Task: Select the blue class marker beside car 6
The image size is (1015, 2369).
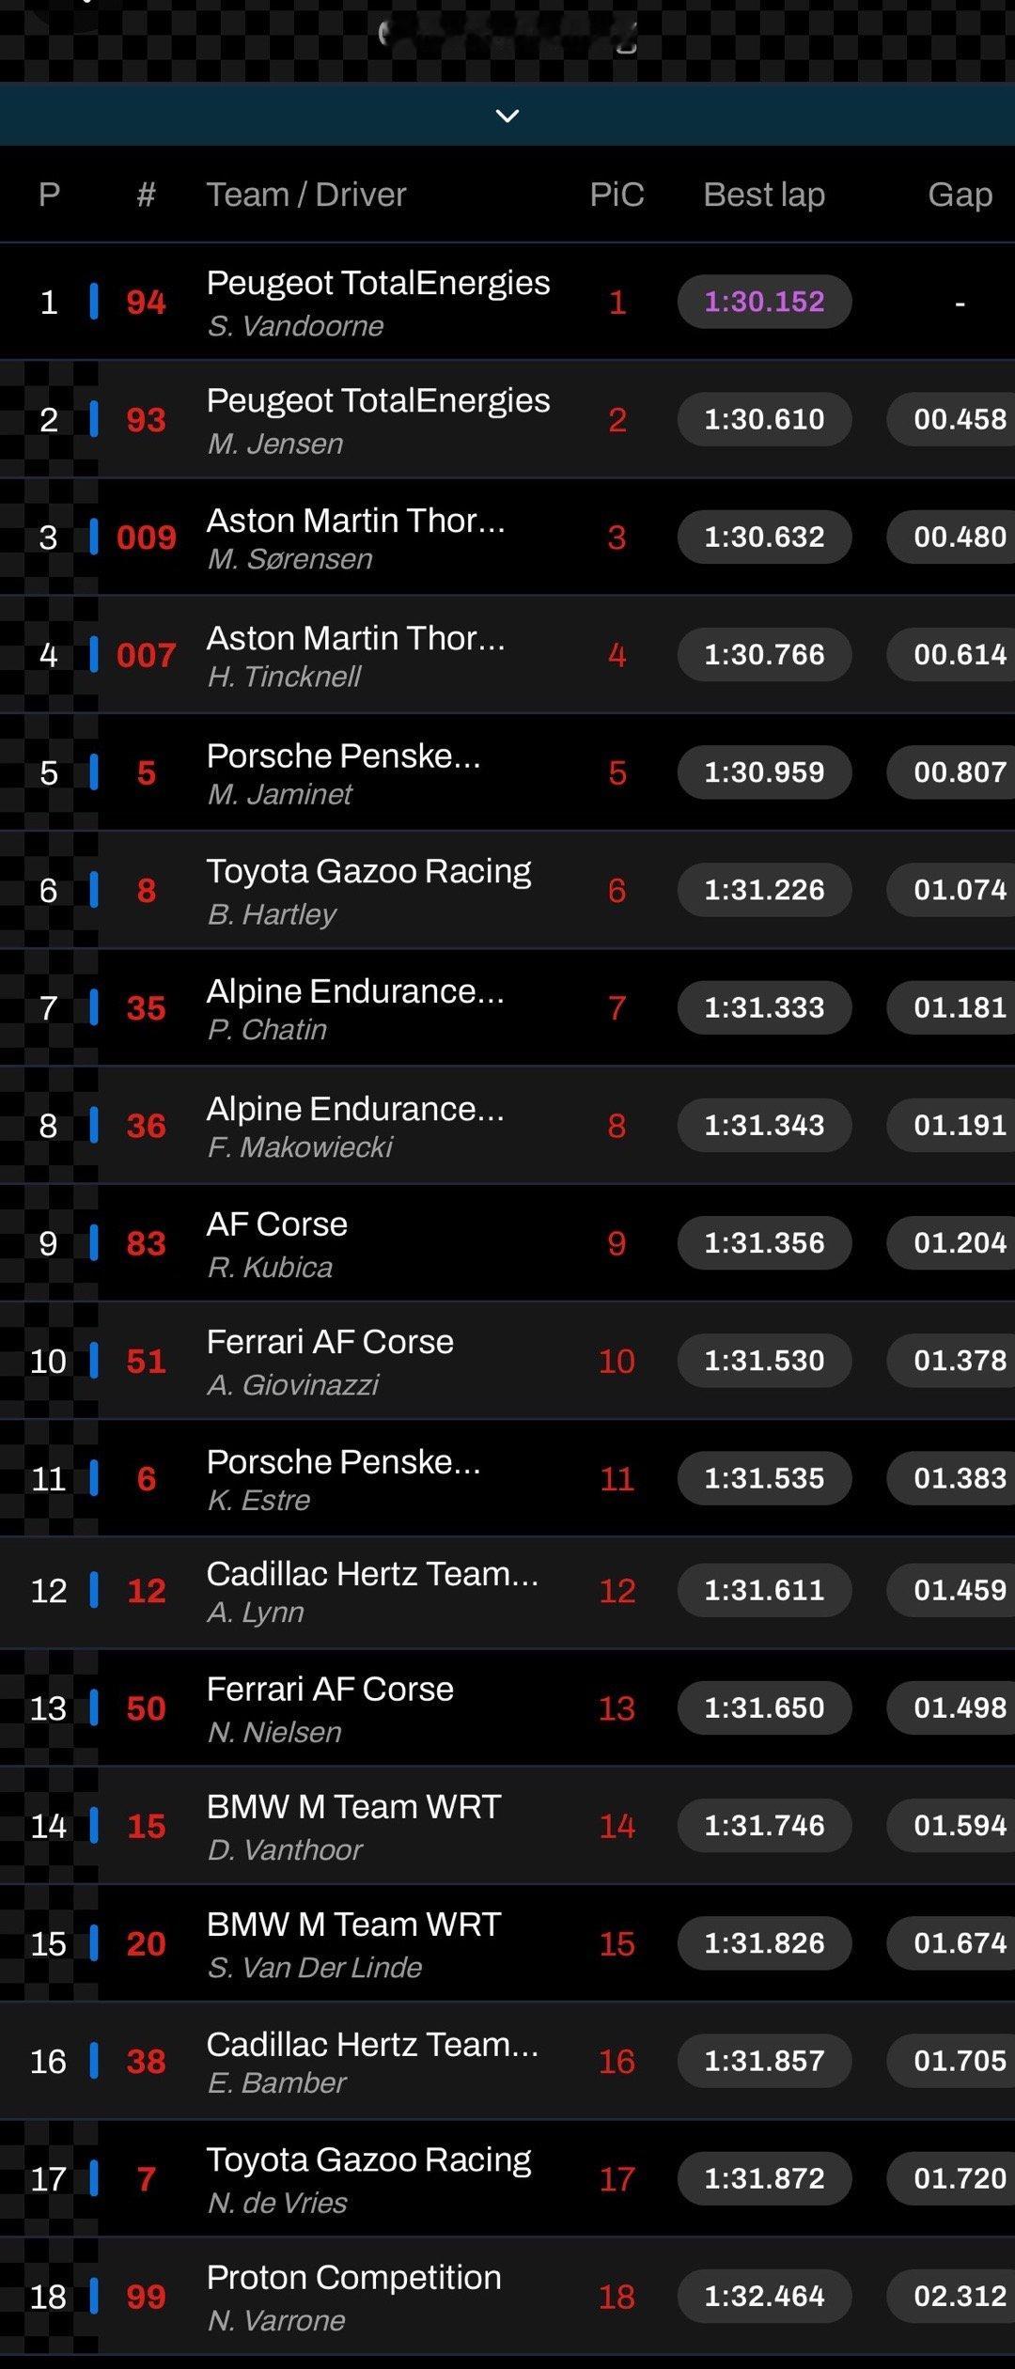Action: tap(94, 1478)
